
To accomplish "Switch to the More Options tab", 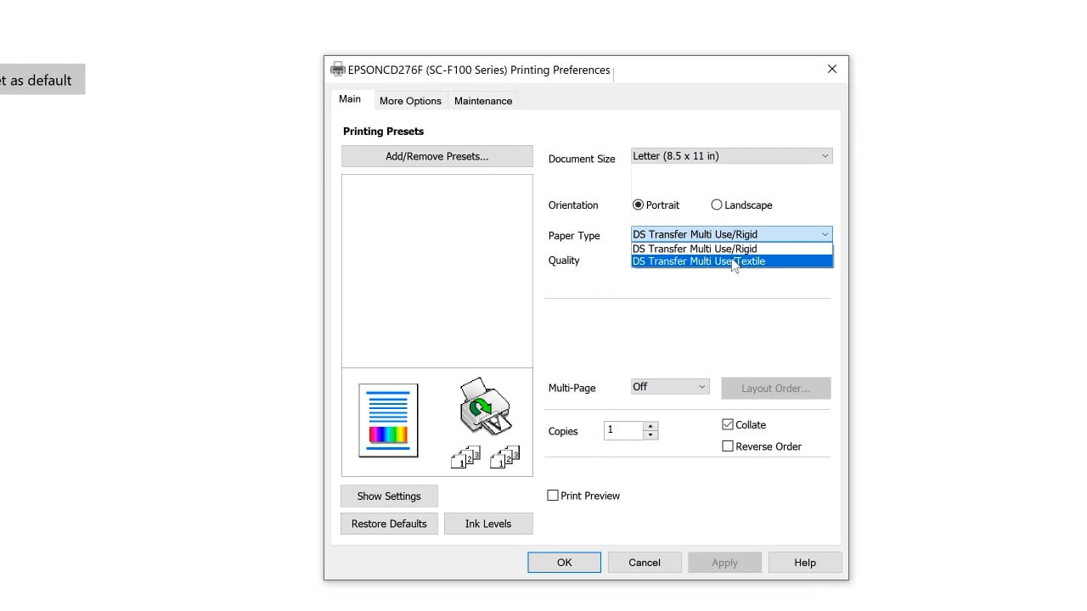I will pos(410,100).
